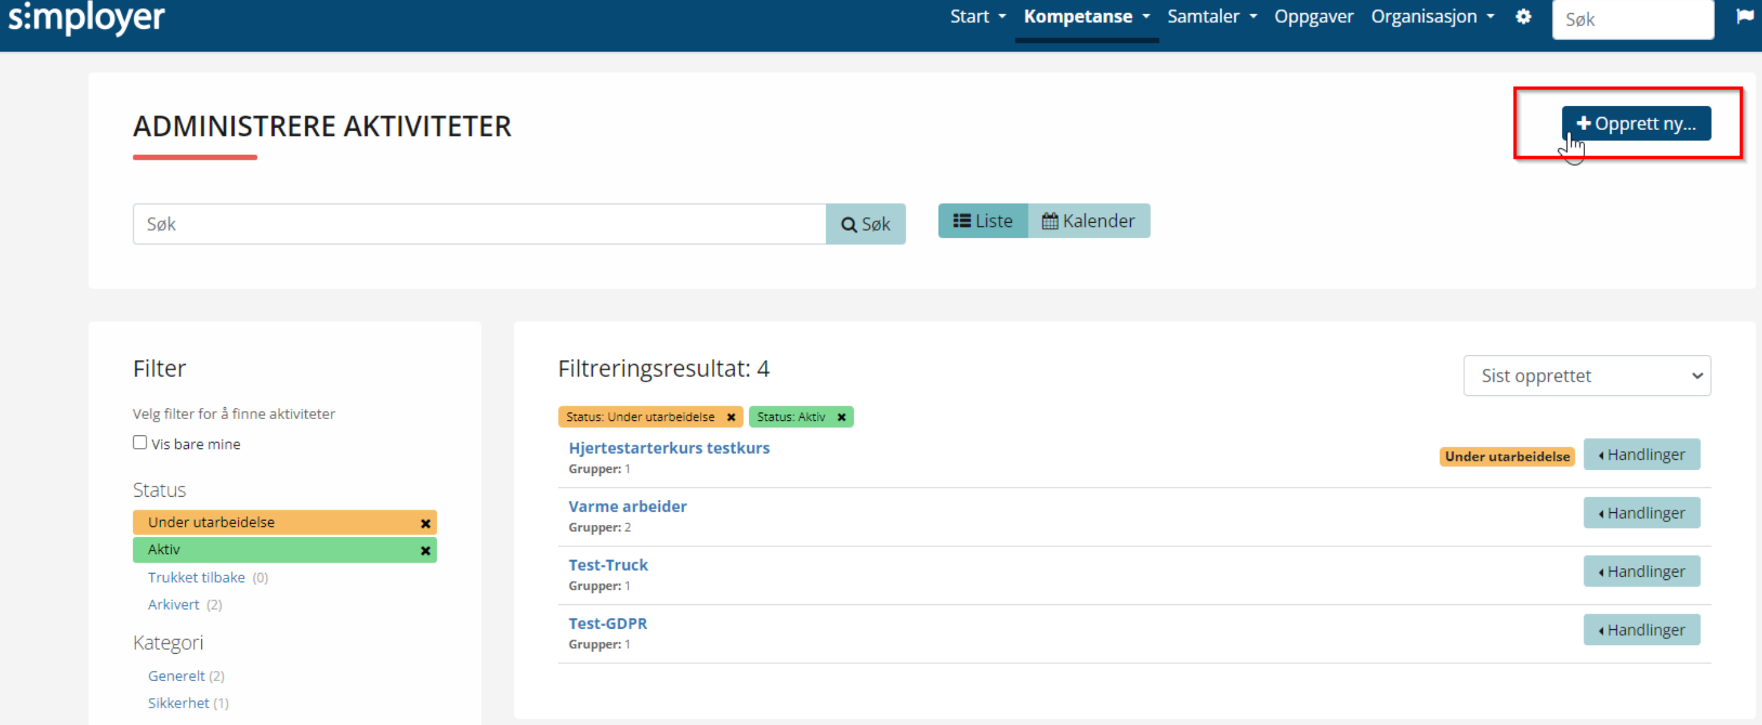Image resolution: width=1762 pixels, height=725 pixels.
Task: Switch to Liste view
Action: [x=982, y=221]
